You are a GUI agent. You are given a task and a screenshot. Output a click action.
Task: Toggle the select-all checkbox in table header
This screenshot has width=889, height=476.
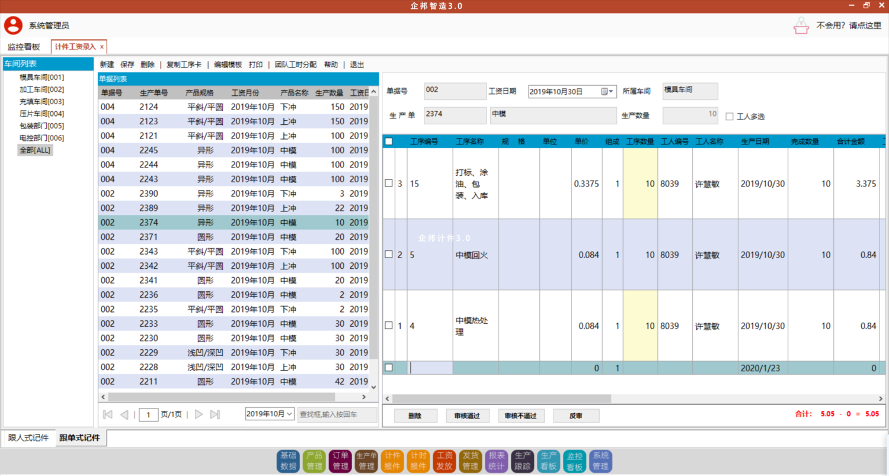tap(389, 141)
